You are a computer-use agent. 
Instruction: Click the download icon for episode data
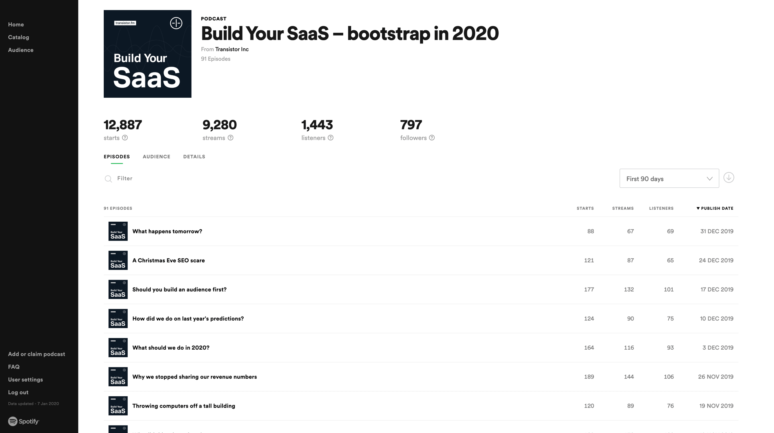click(729, 177)
